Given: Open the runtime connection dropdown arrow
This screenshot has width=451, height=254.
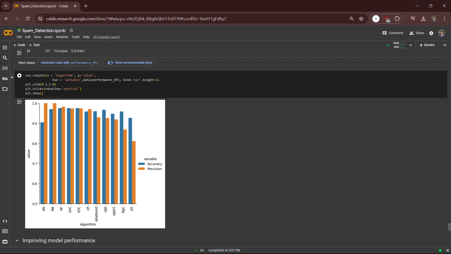Looking at the screenshot, I should (410, 45).
